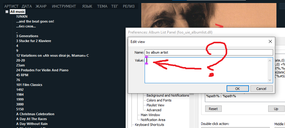Screen dimensions: 285x128
Task: Switch to the ТЕГ tab
Action: click(x=115, y=6)
